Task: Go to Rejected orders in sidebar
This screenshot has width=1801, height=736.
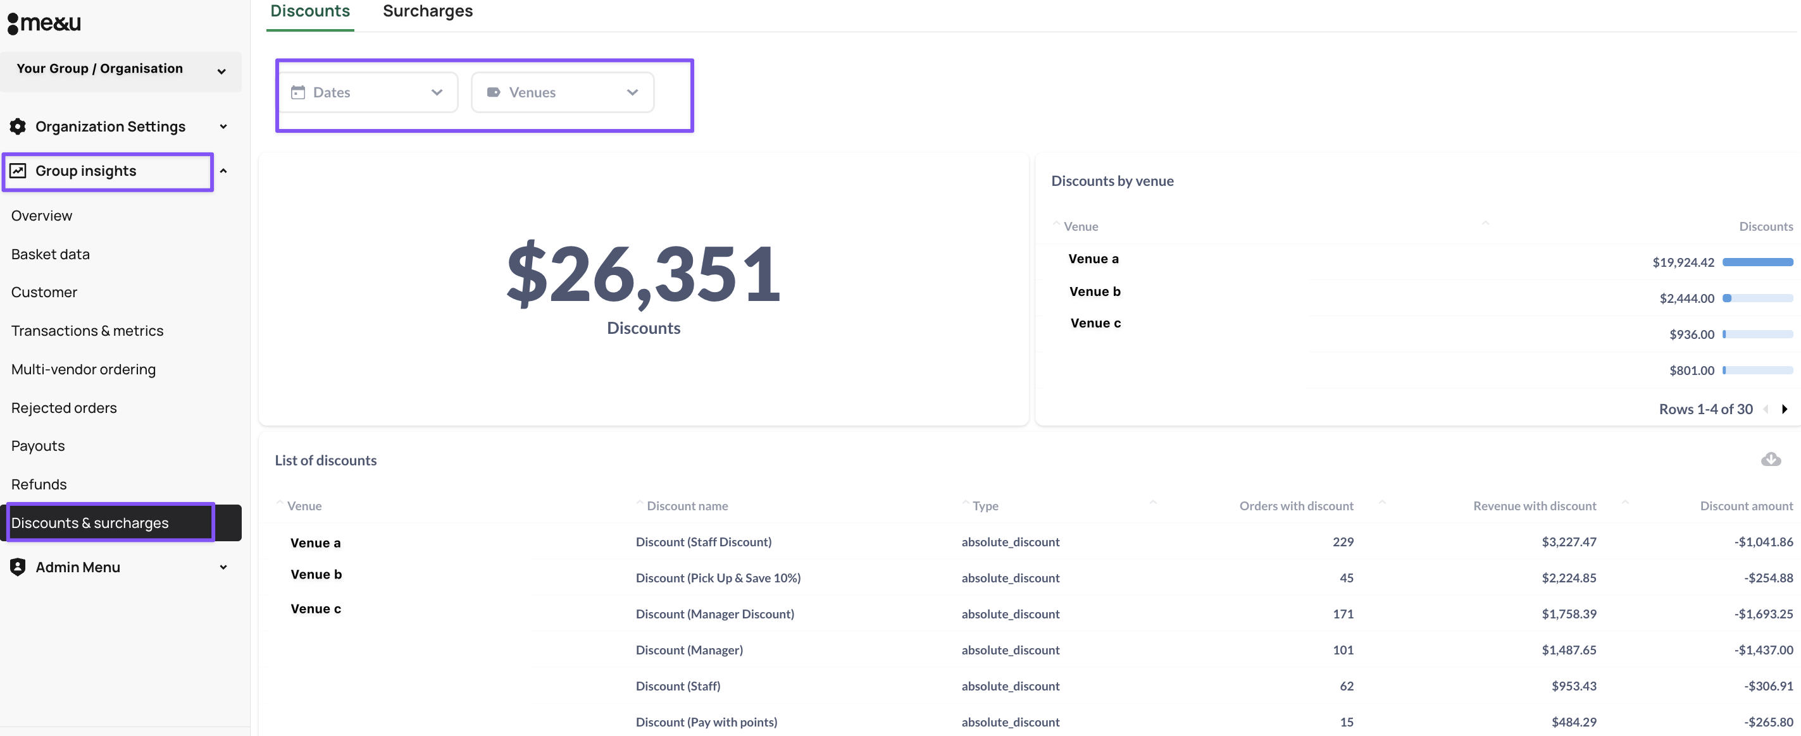Action: (64, 408)
